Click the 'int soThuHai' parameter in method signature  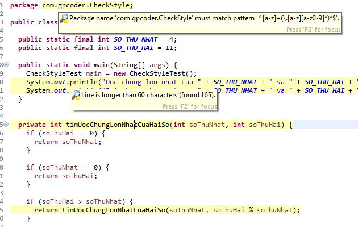tap(257, 125)
